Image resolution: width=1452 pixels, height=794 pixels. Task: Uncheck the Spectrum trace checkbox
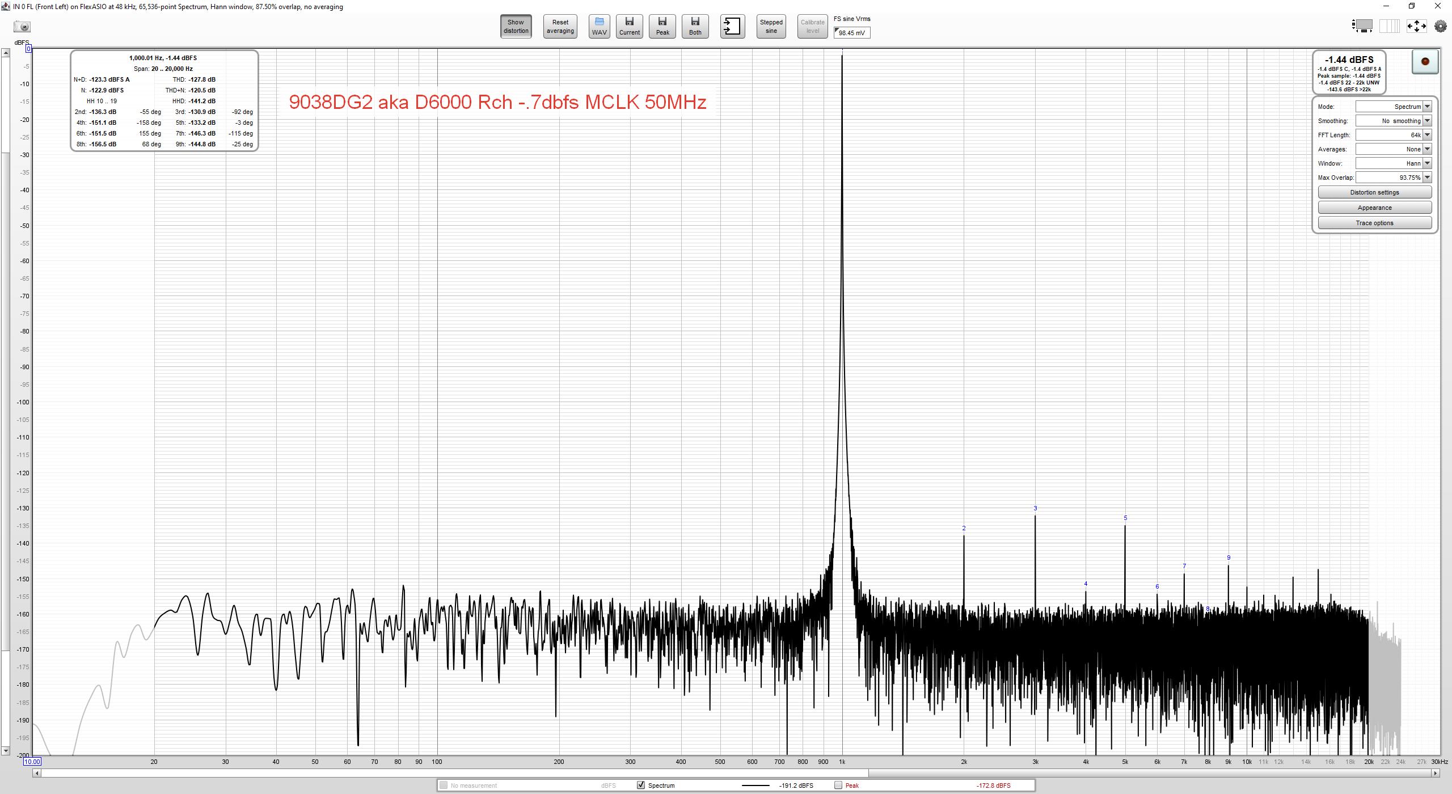[641, 785]
